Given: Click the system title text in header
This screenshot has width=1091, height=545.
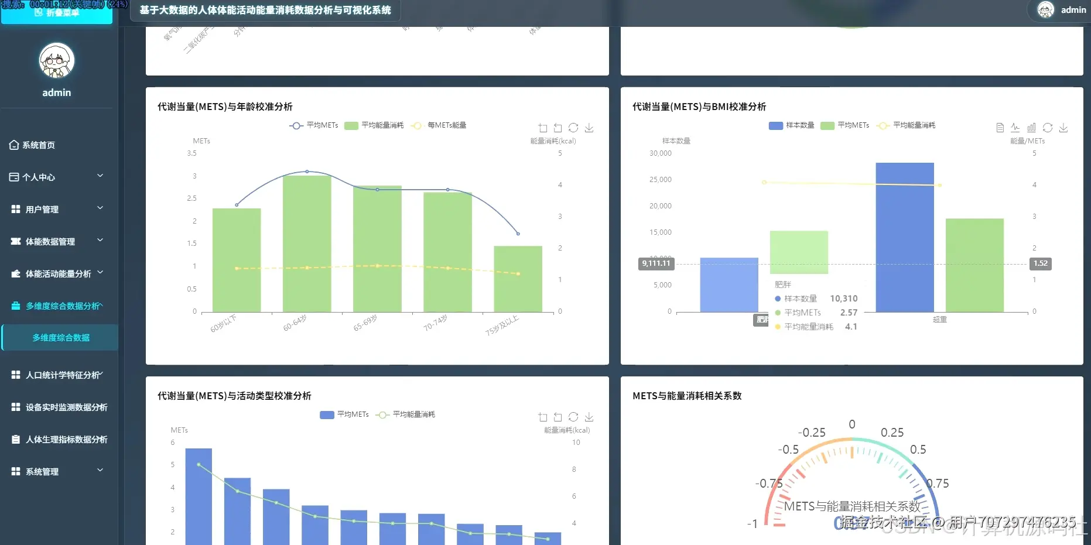Looking at the screenshot, I should (x=265, y=10).
